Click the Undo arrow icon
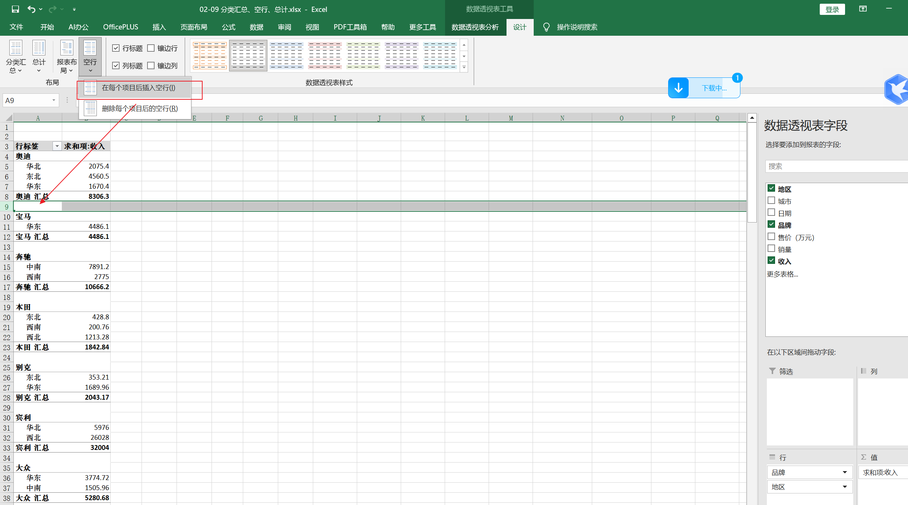This screenshot has height=505, width=908. pos(32,9)
